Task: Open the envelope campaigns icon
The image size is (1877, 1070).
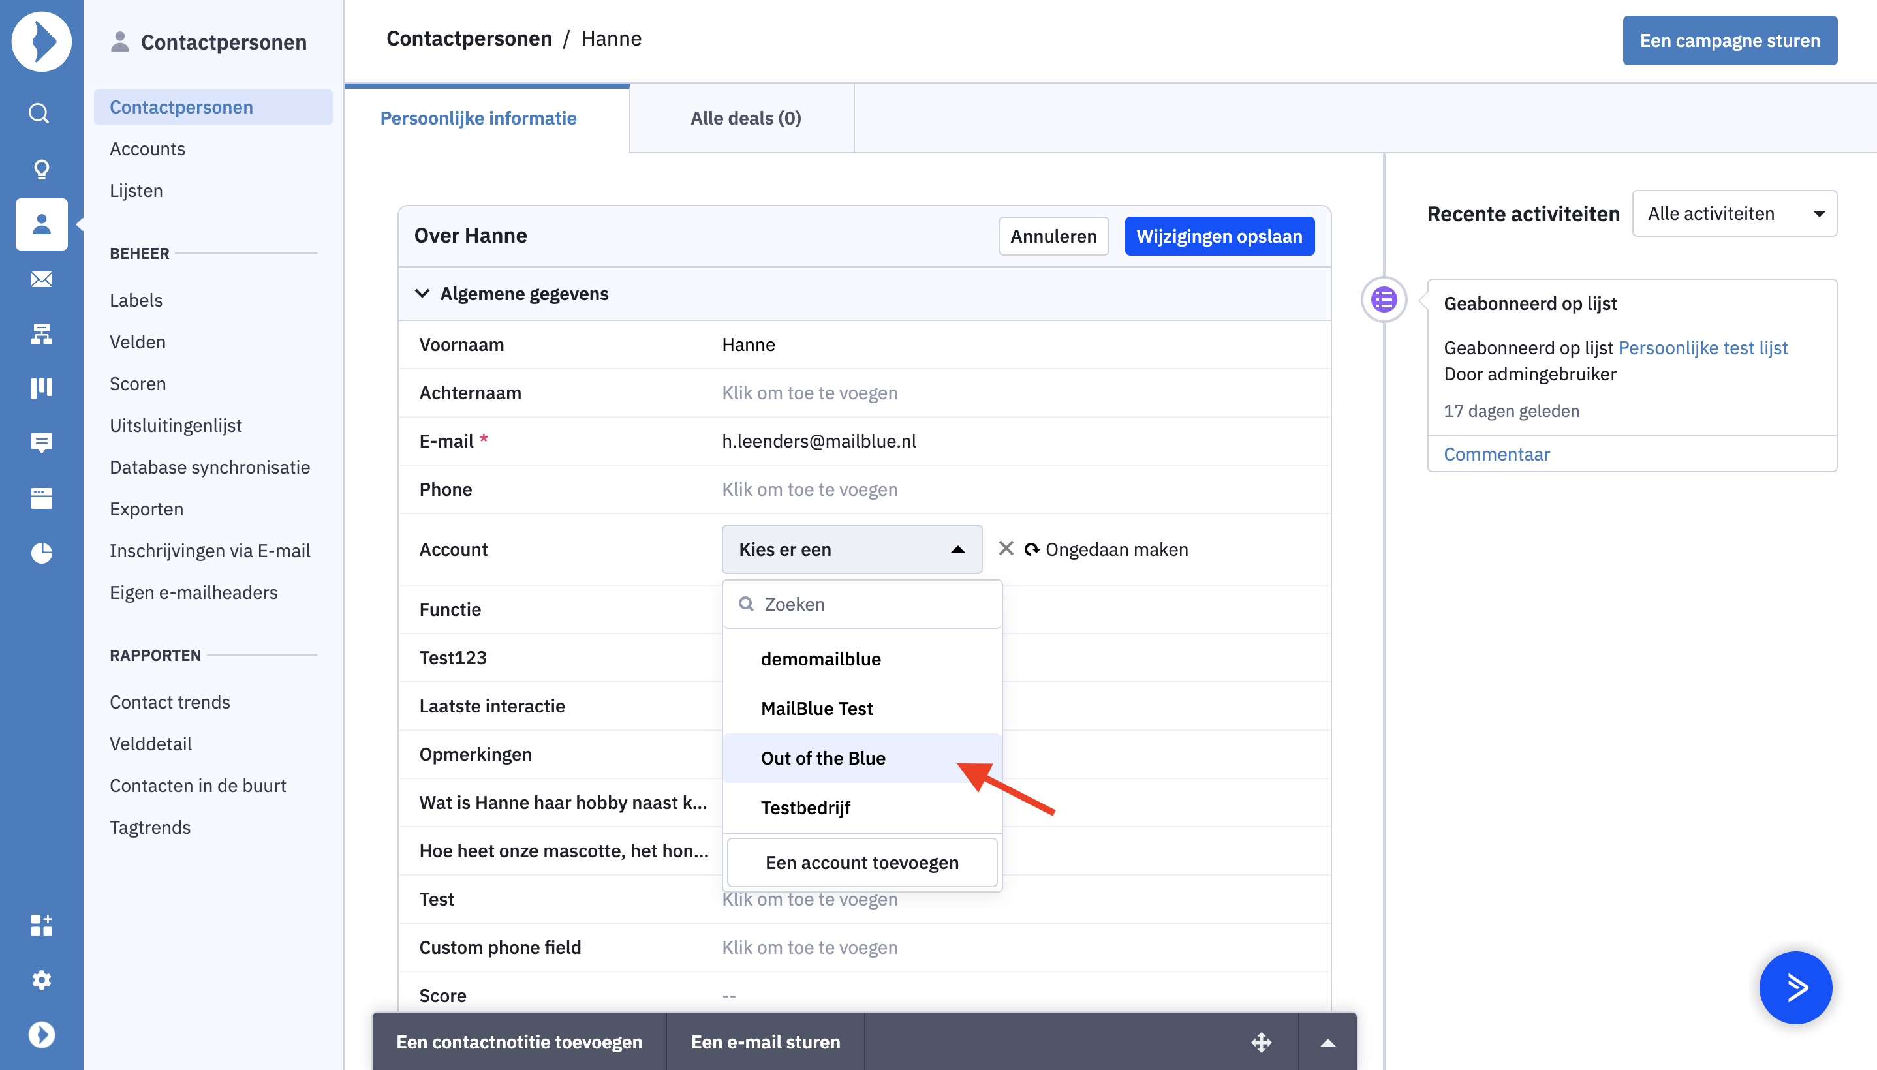Action: click(41, 279)
